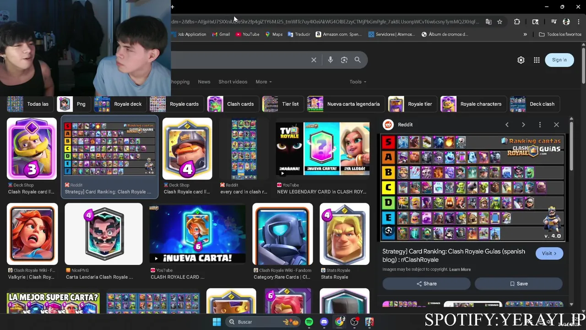Click the Chrome taskbar icon
The height and width of the screenshot is (330, 586).
[339, 322]
